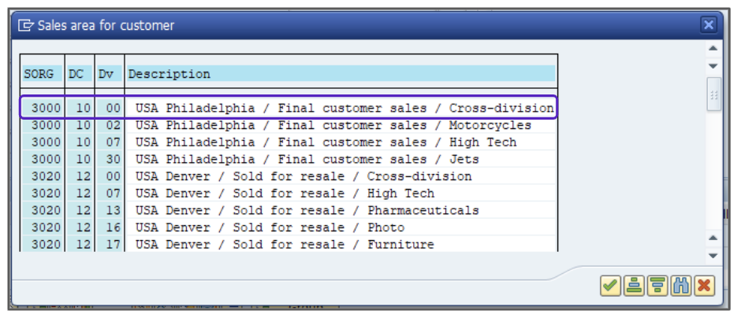This screenshot has height=318, width=741.
Task: Click the vertical scrollbar thumb handle
Action: pos(713,94)
